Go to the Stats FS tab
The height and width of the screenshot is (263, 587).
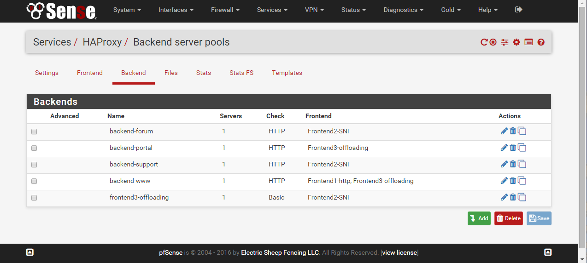[241, 73]
